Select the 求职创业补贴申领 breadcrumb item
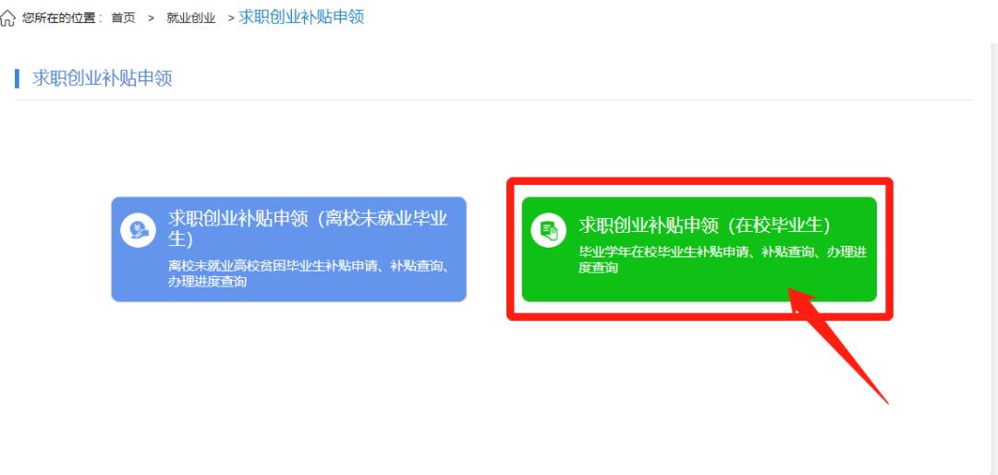Viewport: 998px width, 475px height. 301,17
